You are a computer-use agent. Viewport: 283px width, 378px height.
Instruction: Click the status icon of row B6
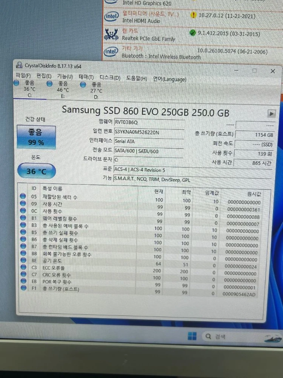point(23,239)
